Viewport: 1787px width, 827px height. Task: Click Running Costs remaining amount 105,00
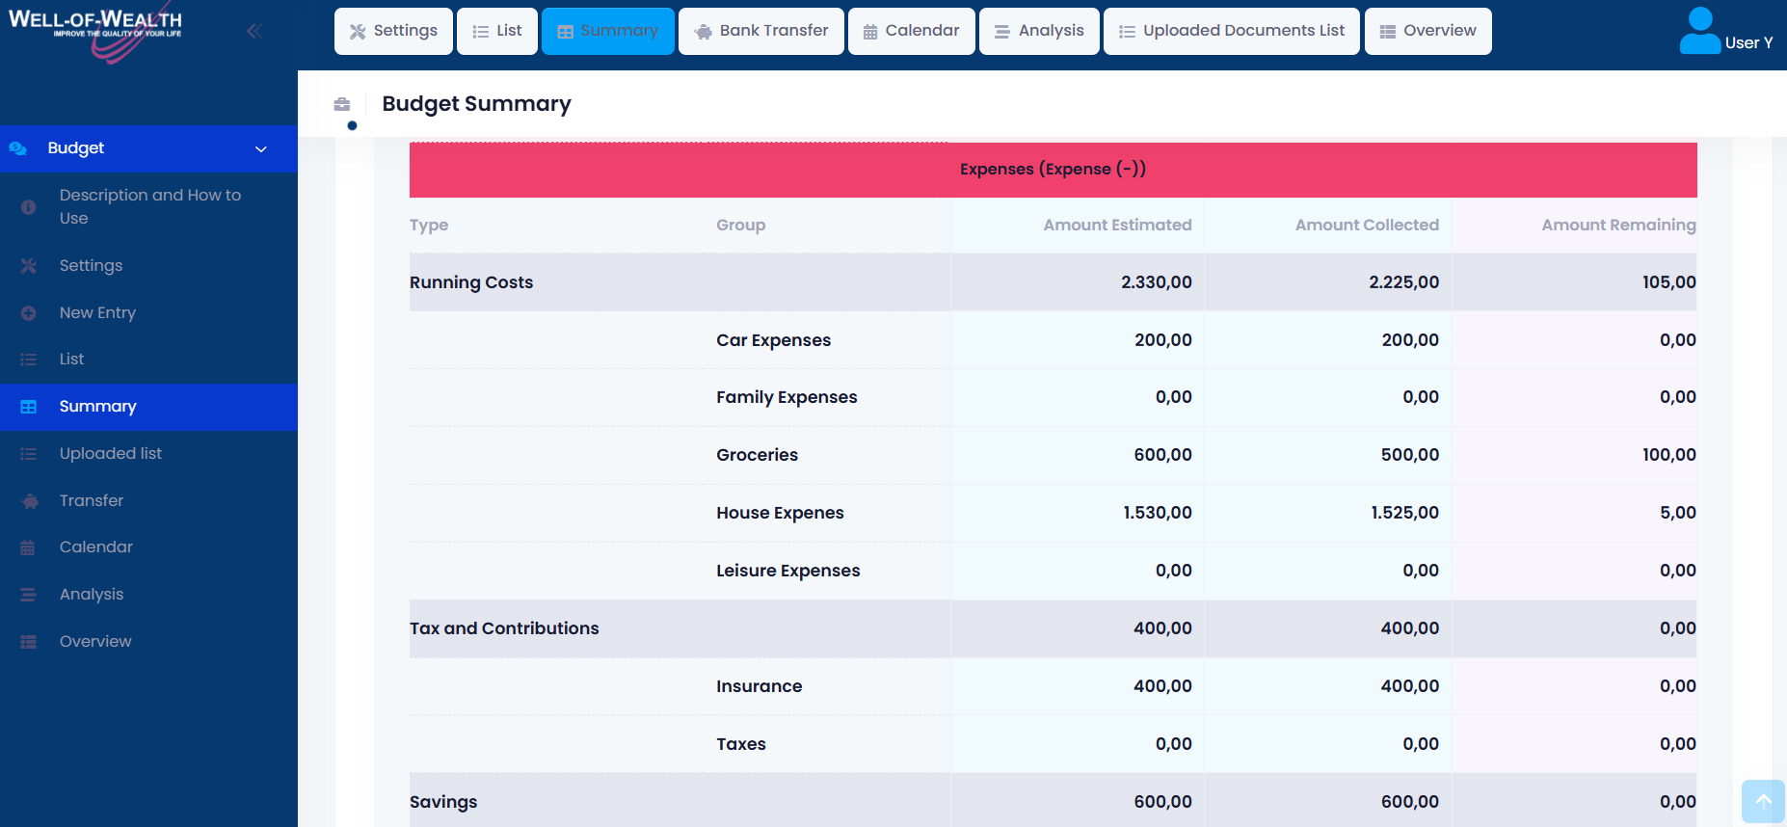coord(1668,282)
